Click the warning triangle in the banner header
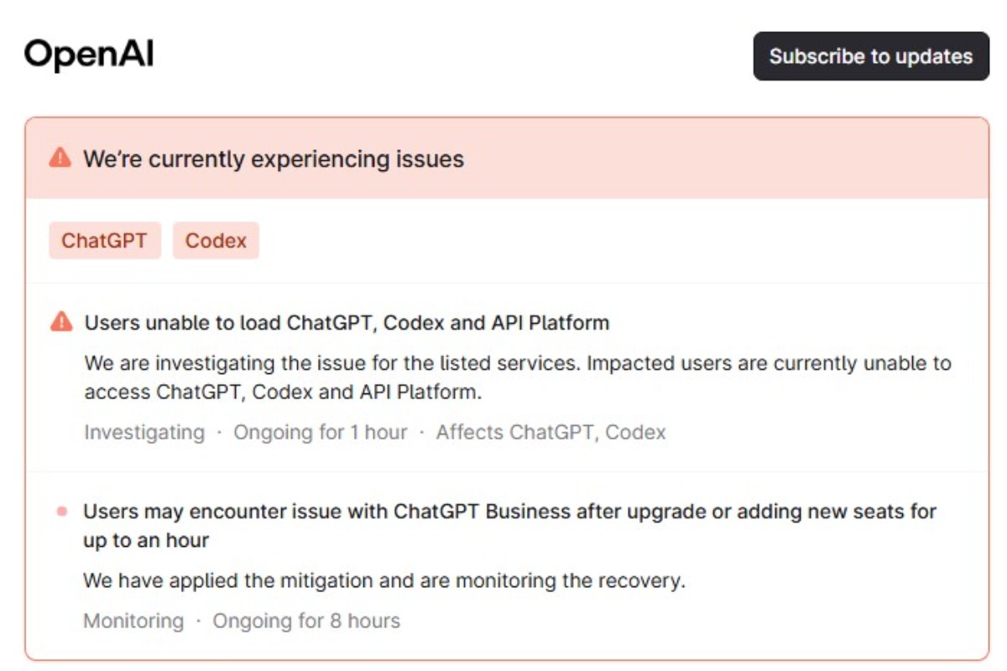The height and width of the screenshot is (671, 1007). click(x=60, y=158)
